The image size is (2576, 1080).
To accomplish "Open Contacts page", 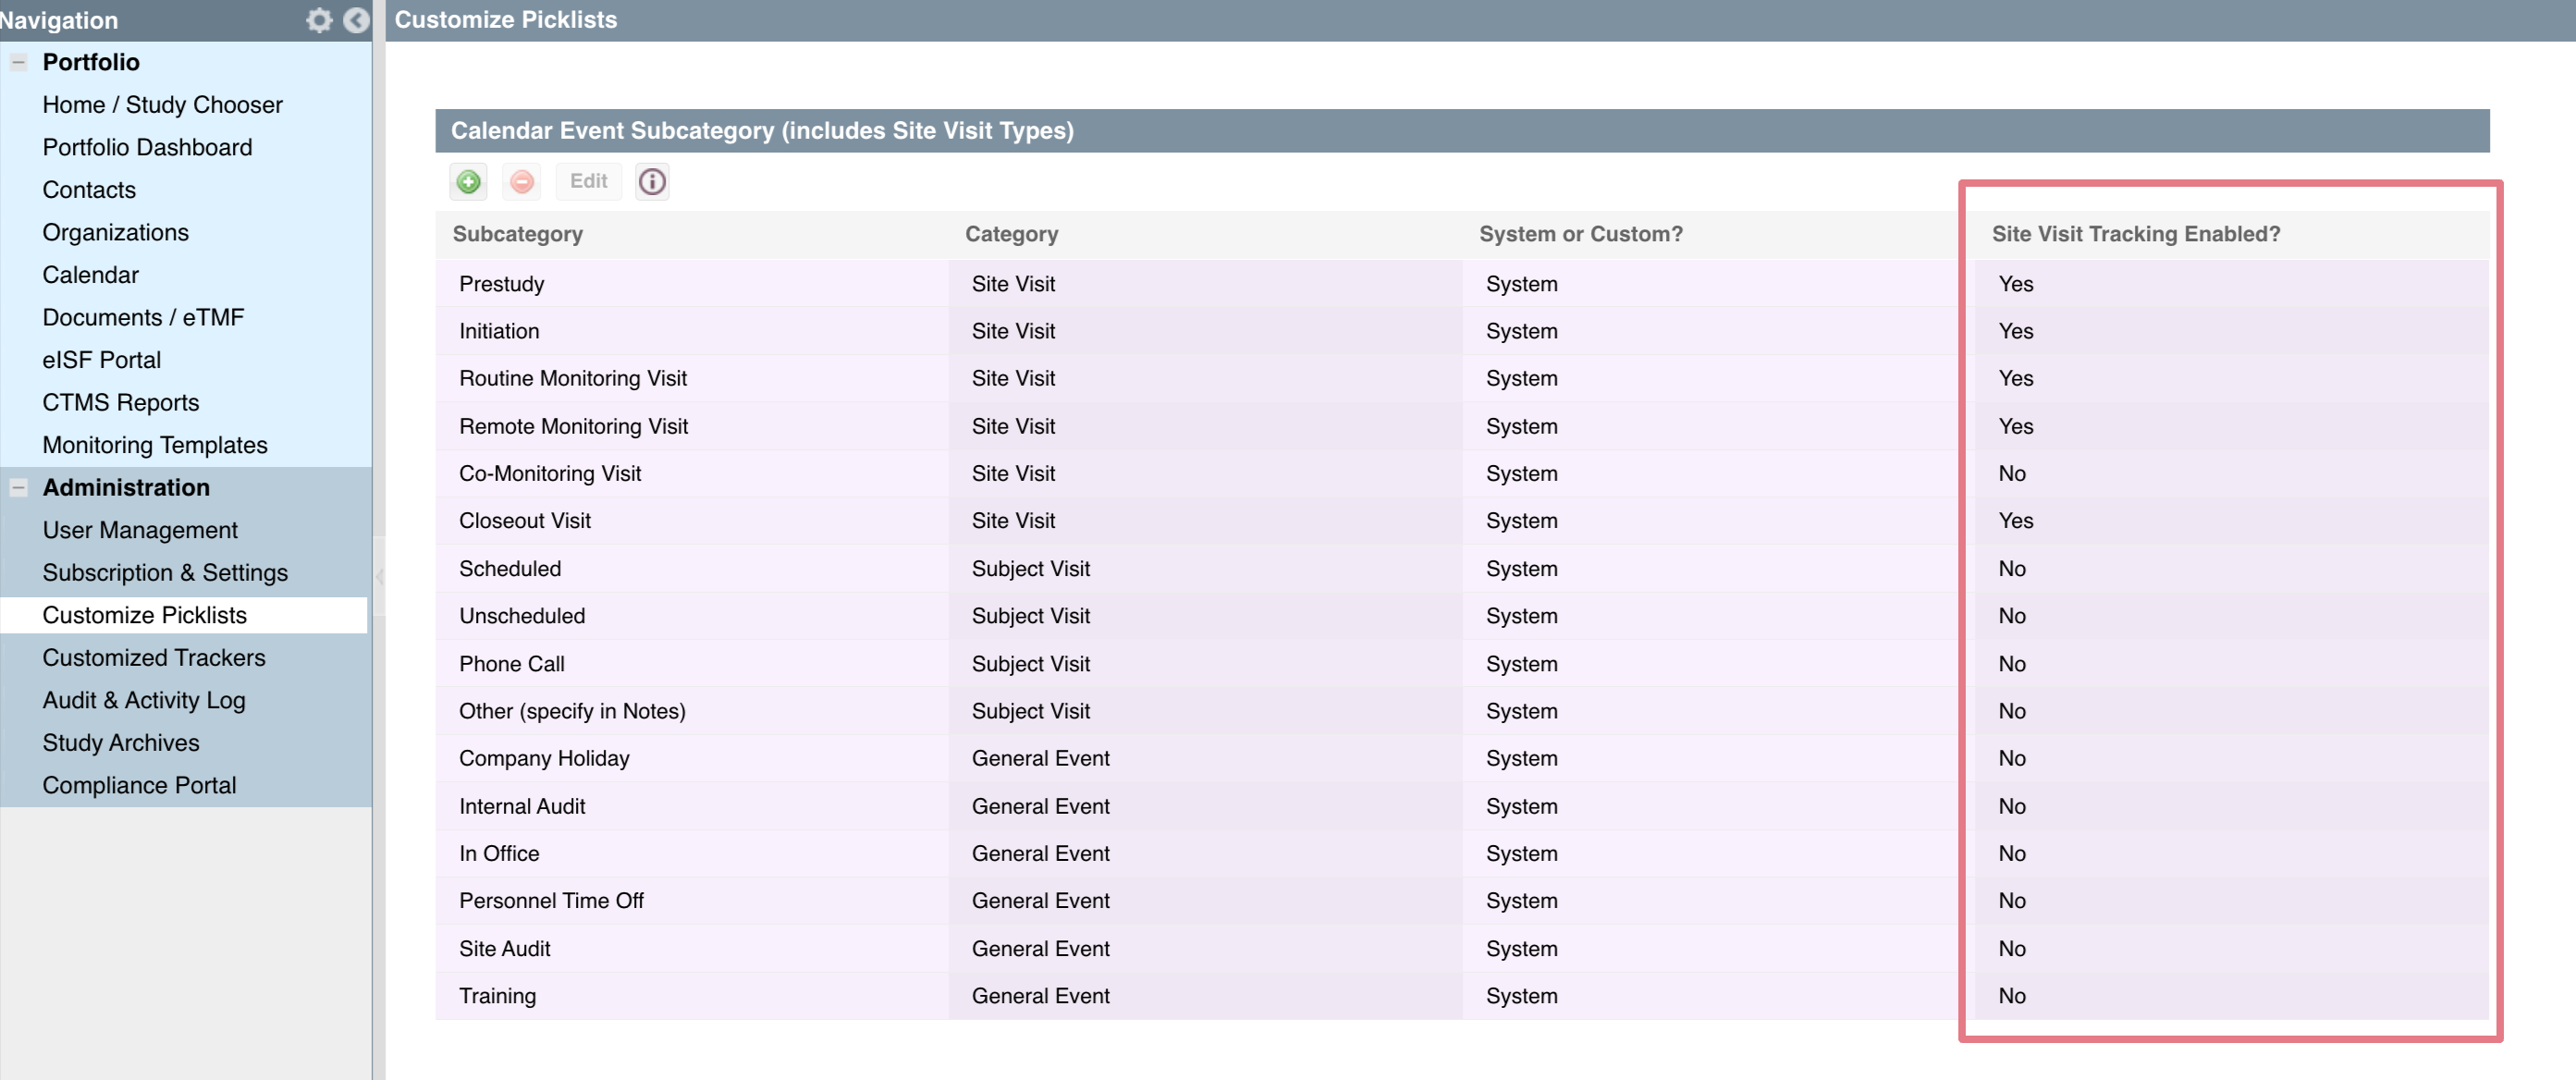I will [89, 190].
